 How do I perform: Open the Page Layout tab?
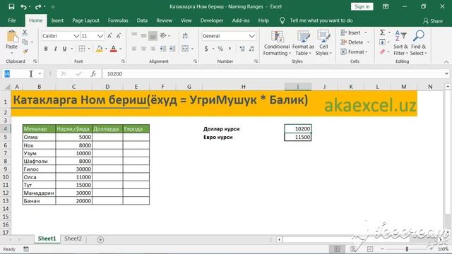pyautogui.click(x=85, y=20)
